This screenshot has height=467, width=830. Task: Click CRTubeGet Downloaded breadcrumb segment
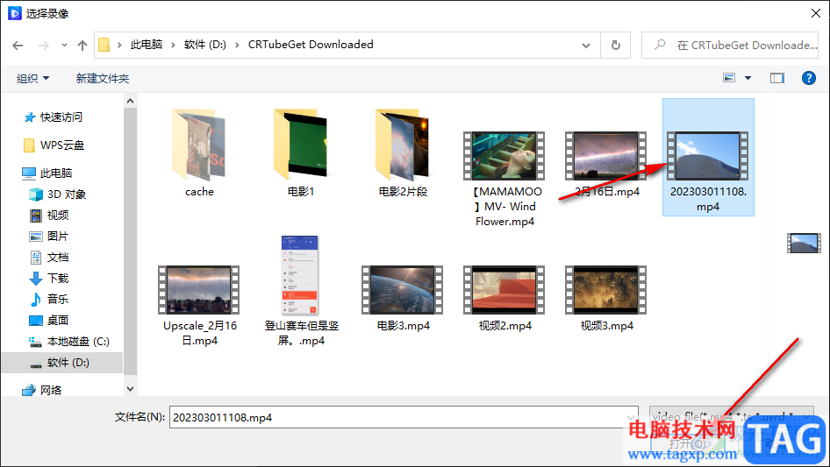pos(311,45)
